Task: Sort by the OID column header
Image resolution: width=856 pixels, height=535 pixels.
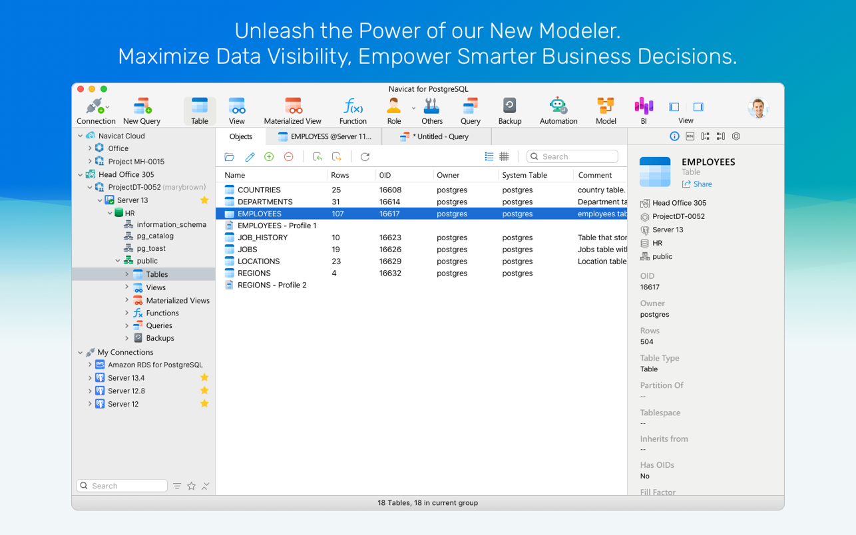Action: coord(403,175)
